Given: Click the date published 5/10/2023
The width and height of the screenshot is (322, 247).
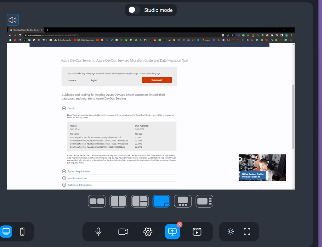Looking at the screenshot, I should point(139,129).
